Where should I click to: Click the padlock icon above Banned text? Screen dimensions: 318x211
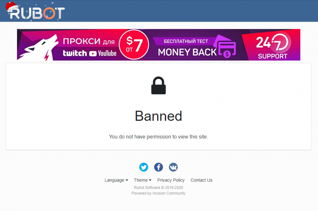tap(158, 85)
